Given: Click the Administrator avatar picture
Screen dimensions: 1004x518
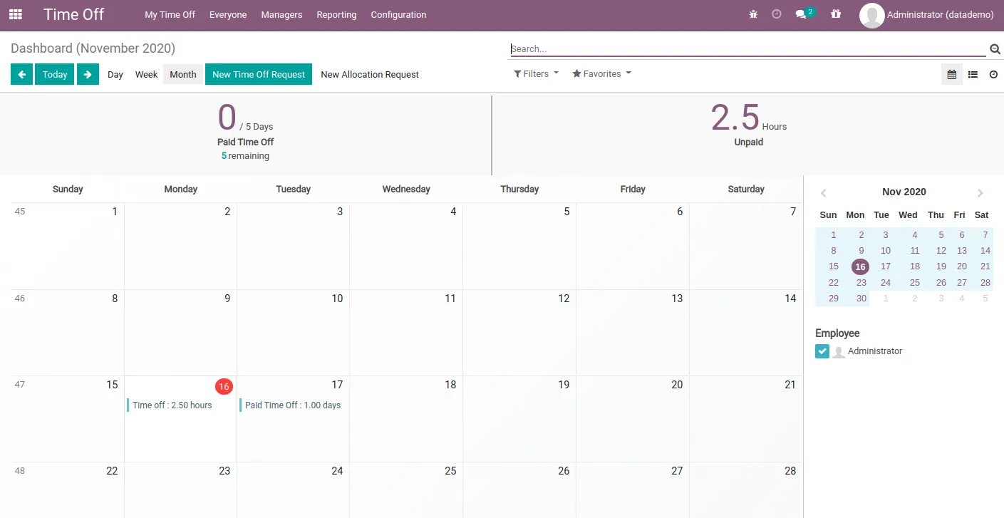Looking at the screenshot, I should point(871,15).
